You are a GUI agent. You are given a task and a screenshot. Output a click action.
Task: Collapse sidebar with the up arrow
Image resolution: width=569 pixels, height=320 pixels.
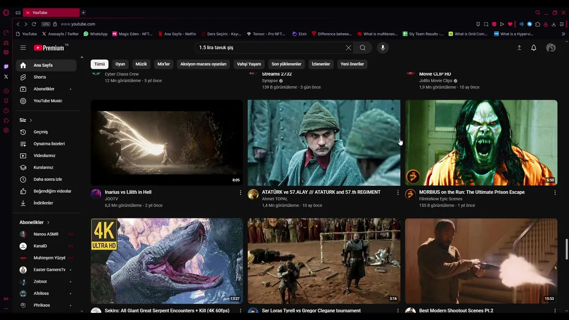[81, 57]
